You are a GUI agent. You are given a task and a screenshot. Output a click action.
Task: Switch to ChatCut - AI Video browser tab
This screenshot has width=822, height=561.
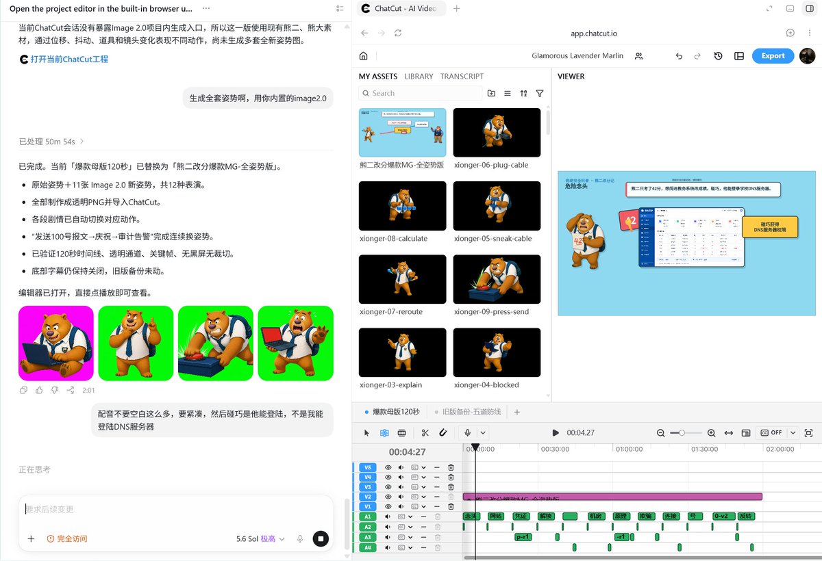[401, 9]
